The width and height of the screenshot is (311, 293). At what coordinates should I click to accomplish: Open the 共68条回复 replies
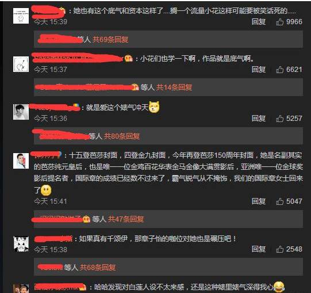[x=98, y=267]
